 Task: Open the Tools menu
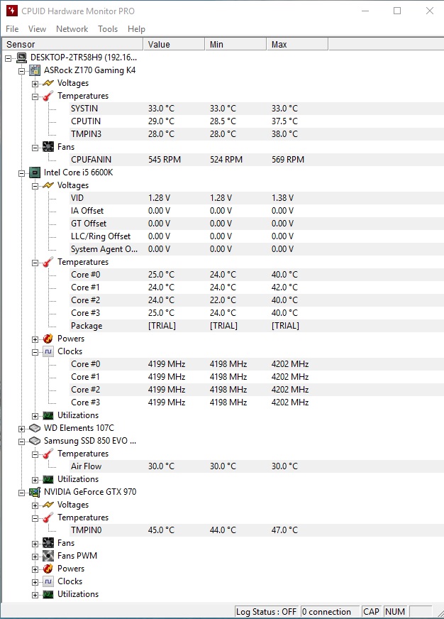[108, 29]
